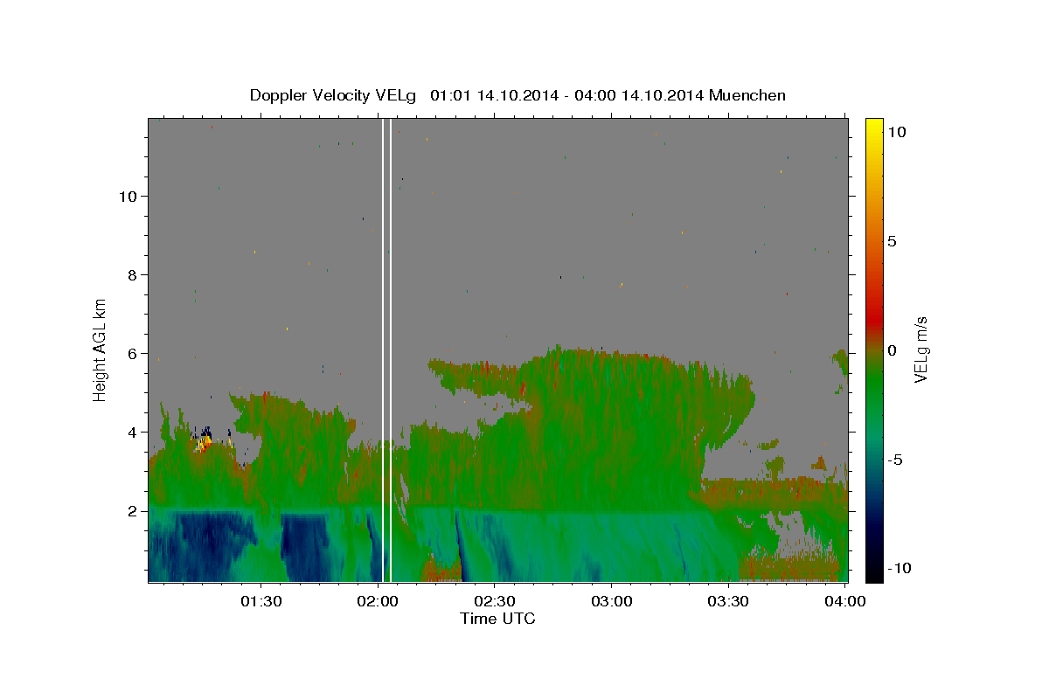Click the height axis label '6'
1049x699 pixels.
pos(132,354)
